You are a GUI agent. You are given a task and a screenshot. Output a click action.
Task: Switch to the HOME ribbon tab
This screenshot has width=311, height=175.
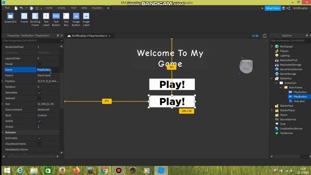(x=49, y=8)
